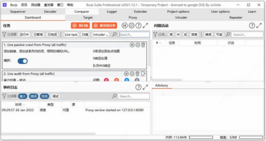
Task: Toggle the 确信 confidence filter
Action: pyautogui.click(x=208, y=35)
